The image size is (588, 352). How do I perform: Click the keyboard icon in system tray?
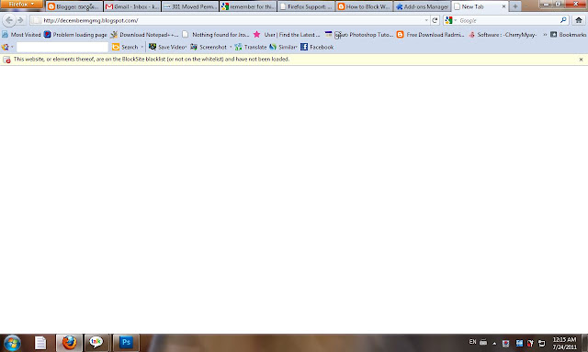tap(483, 342)
